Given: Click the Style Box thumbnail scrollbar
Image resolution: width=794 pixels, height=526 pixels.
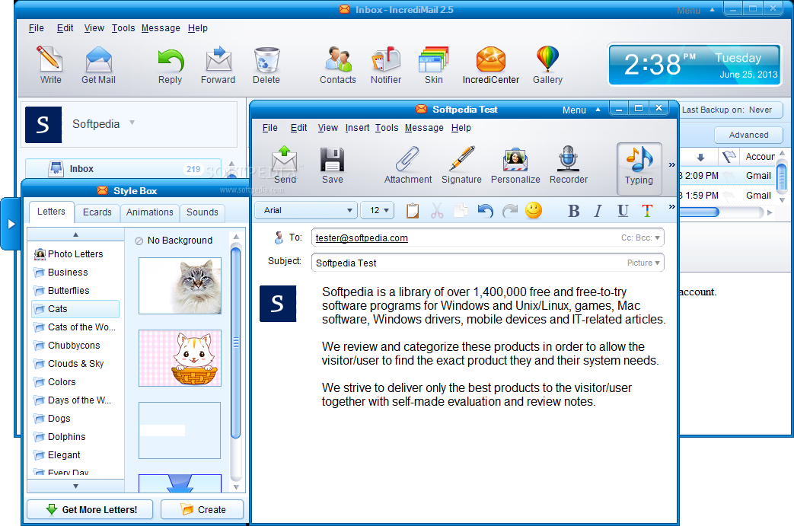Looking at the screenshot, I should [235, 343].
